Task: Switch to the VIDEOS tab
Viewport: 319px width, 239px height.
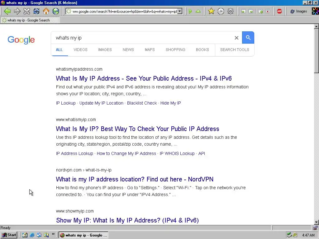Action: [81, 50]
